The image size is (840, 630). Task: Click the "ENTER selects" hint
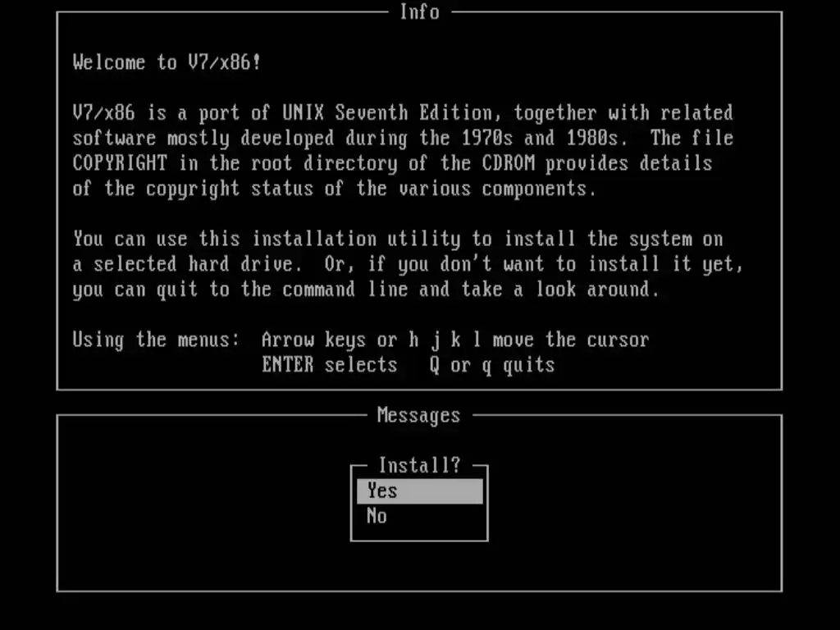pyautogui.click(x=330, y=365)
